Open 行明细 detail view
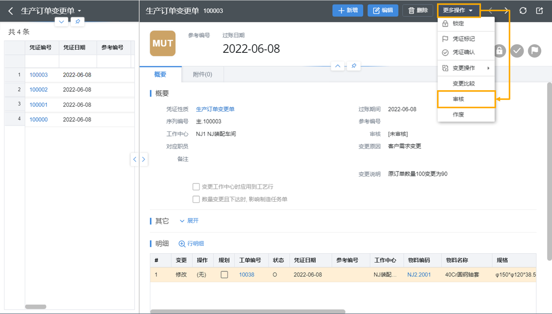This screenshot has width=552, height=314. click(191, 244)
